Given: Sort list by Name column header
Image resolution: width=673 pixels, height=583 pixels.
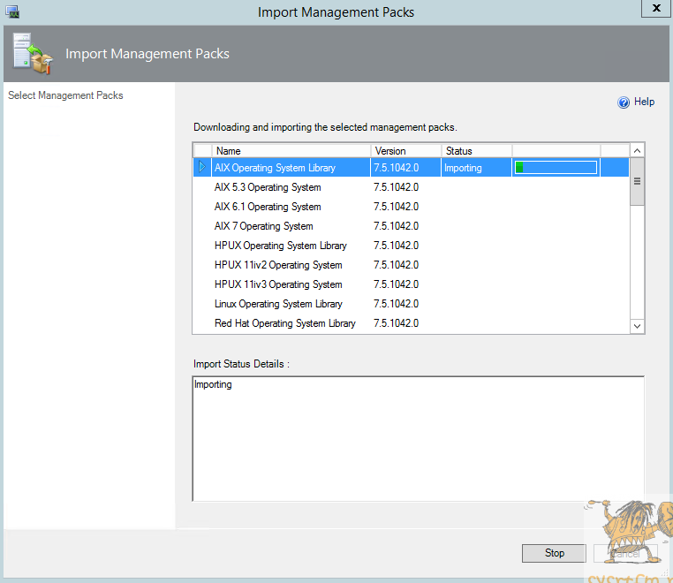Looking at the screenshot, I should point(291,151).
